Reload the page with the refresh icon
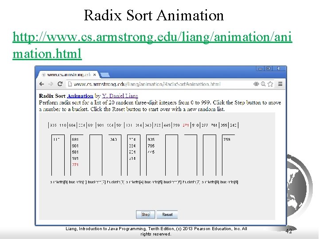319x239 pixels. [x=60, y=84]
